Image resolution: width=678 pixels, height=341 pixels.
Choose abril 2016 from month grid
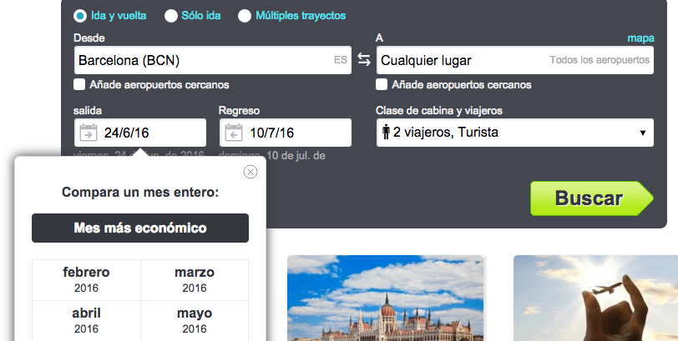pos(86,320)
